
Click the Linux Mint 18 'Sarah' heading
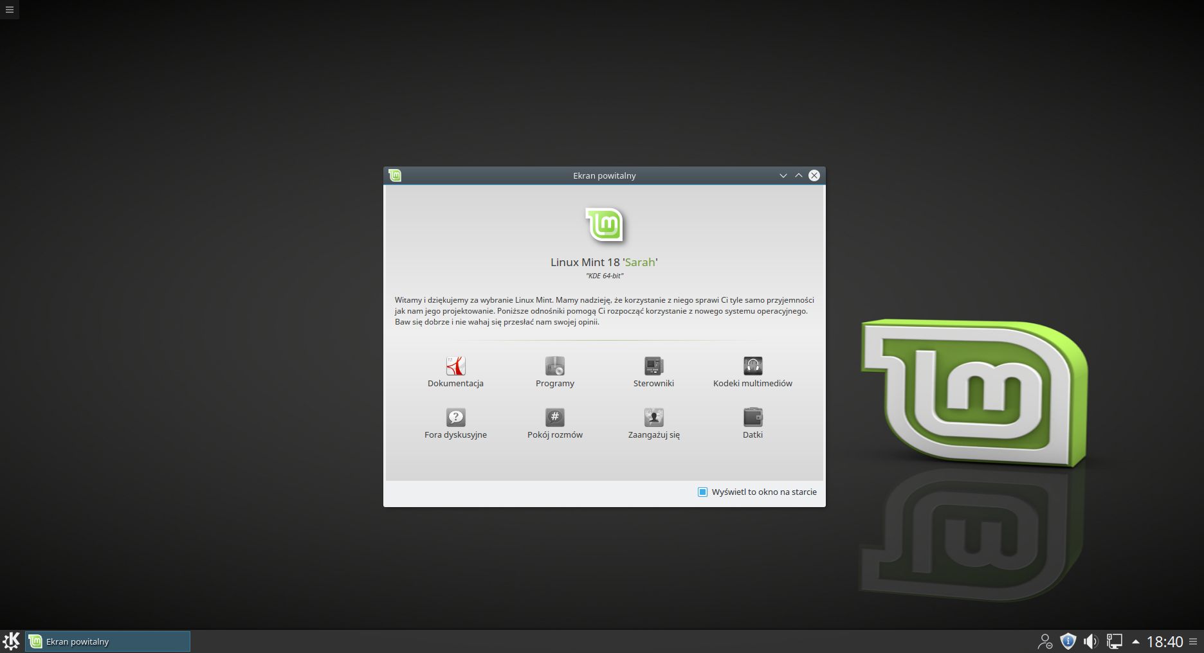pos(604,262)
